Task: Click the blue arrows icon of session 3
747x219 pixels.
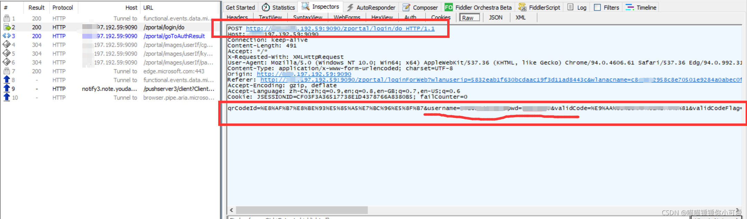Action: [x=7, y=36]
